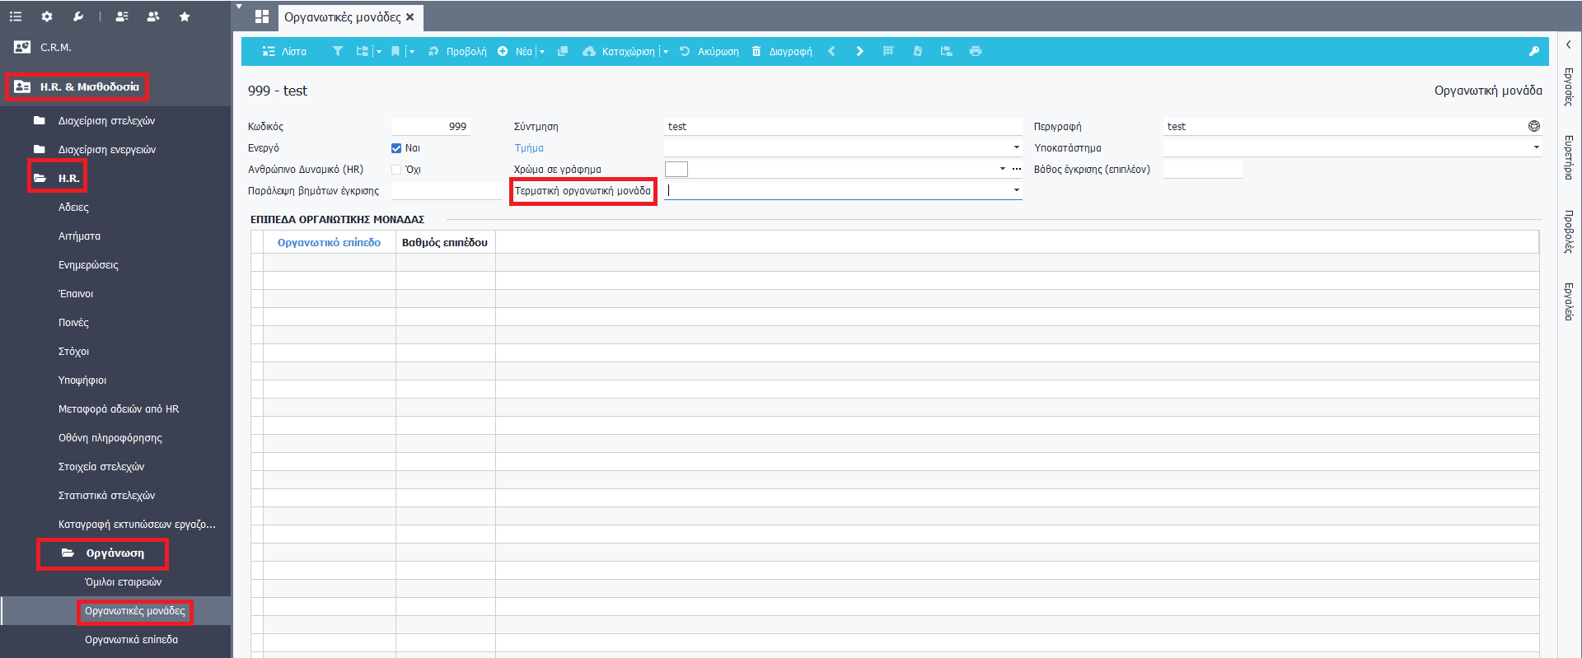This screenshot has width=1582, height=658.
Task: Open the dropdown arrow next to Καταχώριση
Action: point(666,51)
